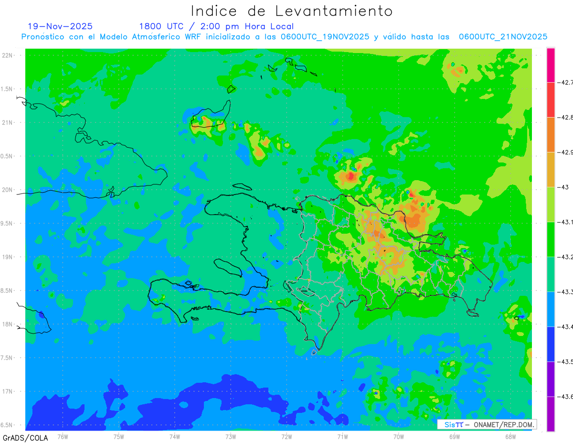Click the longitude label '70W'

pos(398,436)
